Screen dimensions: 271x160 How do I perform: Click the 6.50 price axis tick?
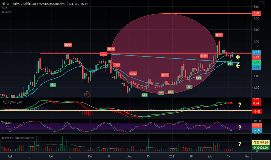coord(256,41)
